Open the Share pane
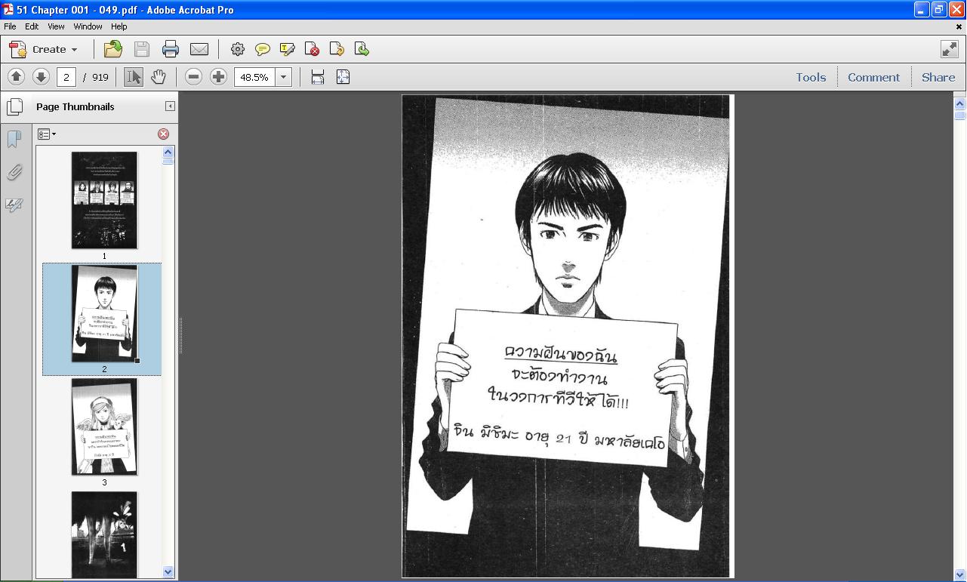This screenshot has height=582, width=967. (x=938, y=77)
